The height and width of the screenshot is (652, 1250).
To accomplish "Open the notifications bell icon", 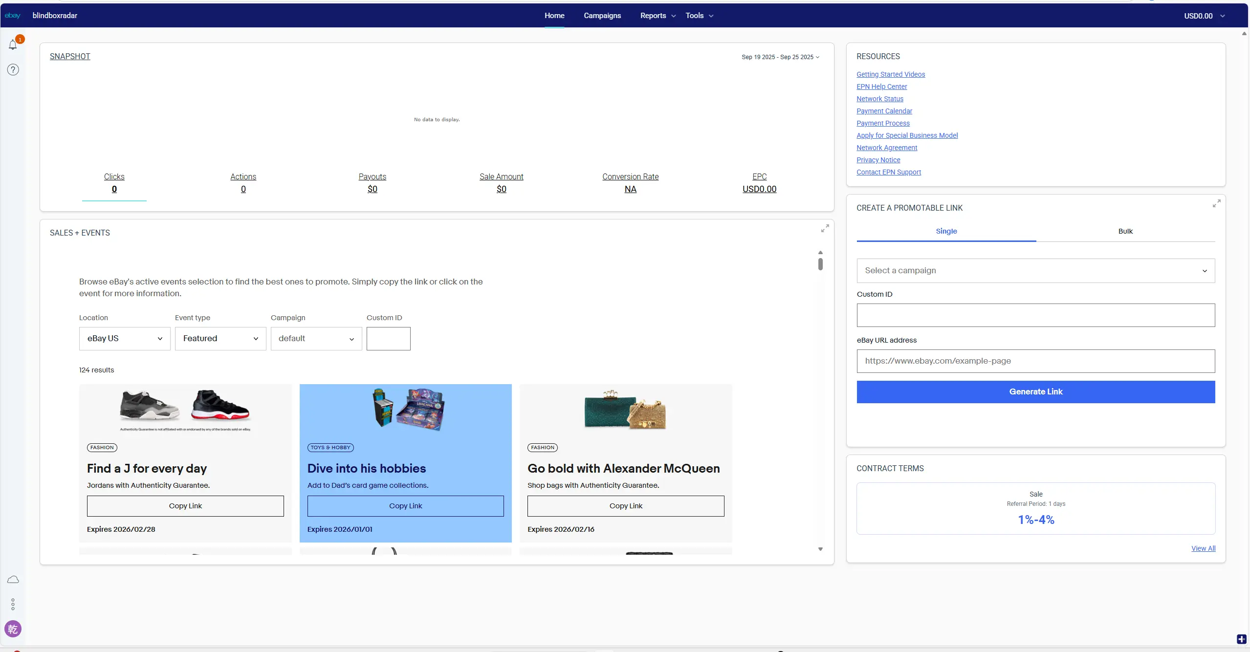I will 13,44.
